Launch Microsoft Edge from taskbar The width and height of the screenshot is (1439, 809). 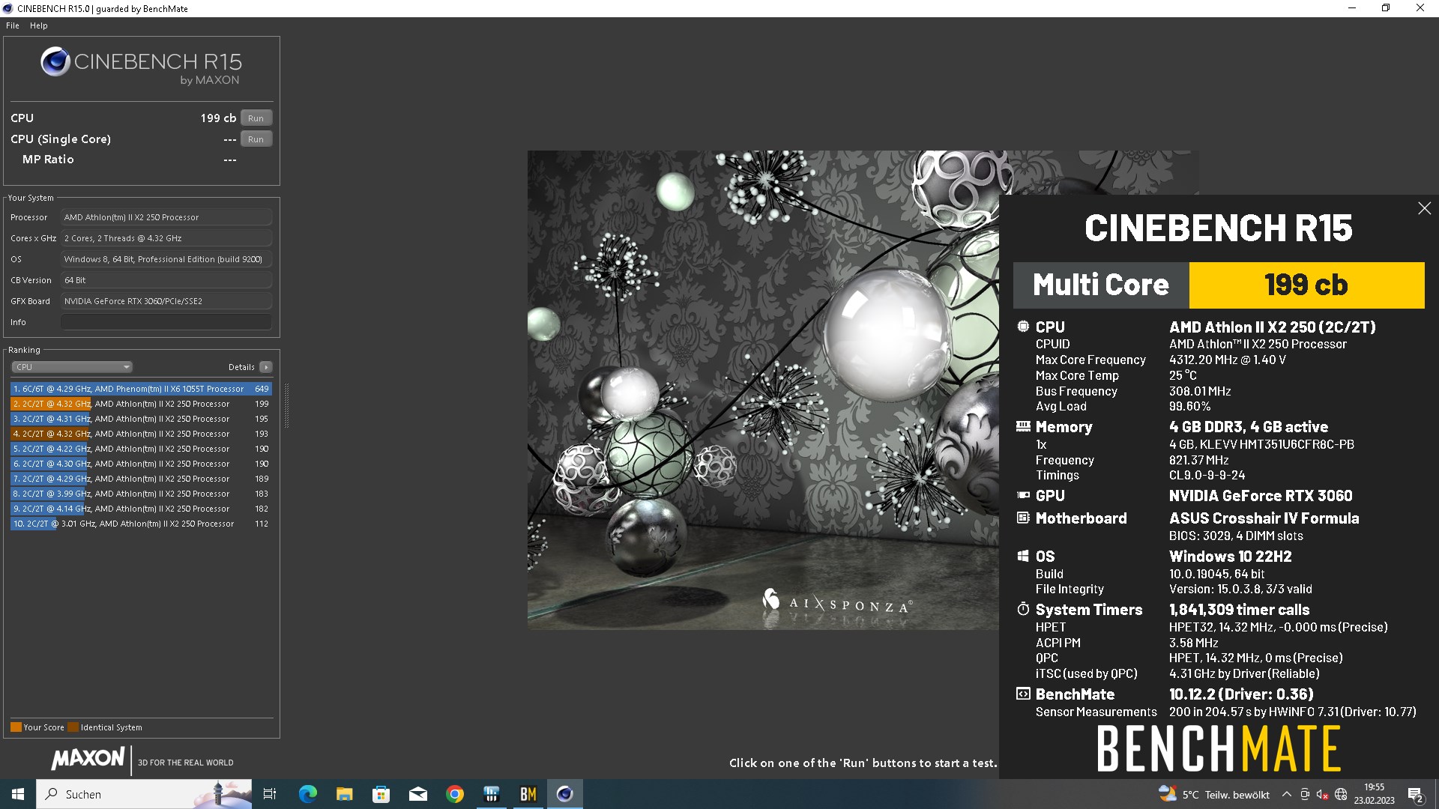pyautogui.click(x=307, y=794)
